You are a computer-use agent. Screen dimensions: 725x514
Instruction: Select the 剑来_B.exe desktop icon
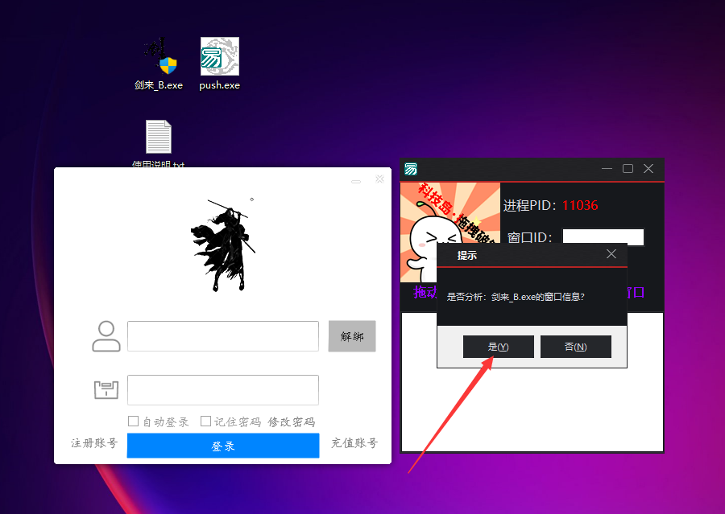(159, 58)
